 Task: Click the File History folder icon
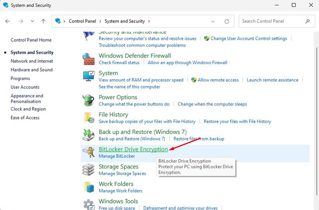(x=90, y=117)
